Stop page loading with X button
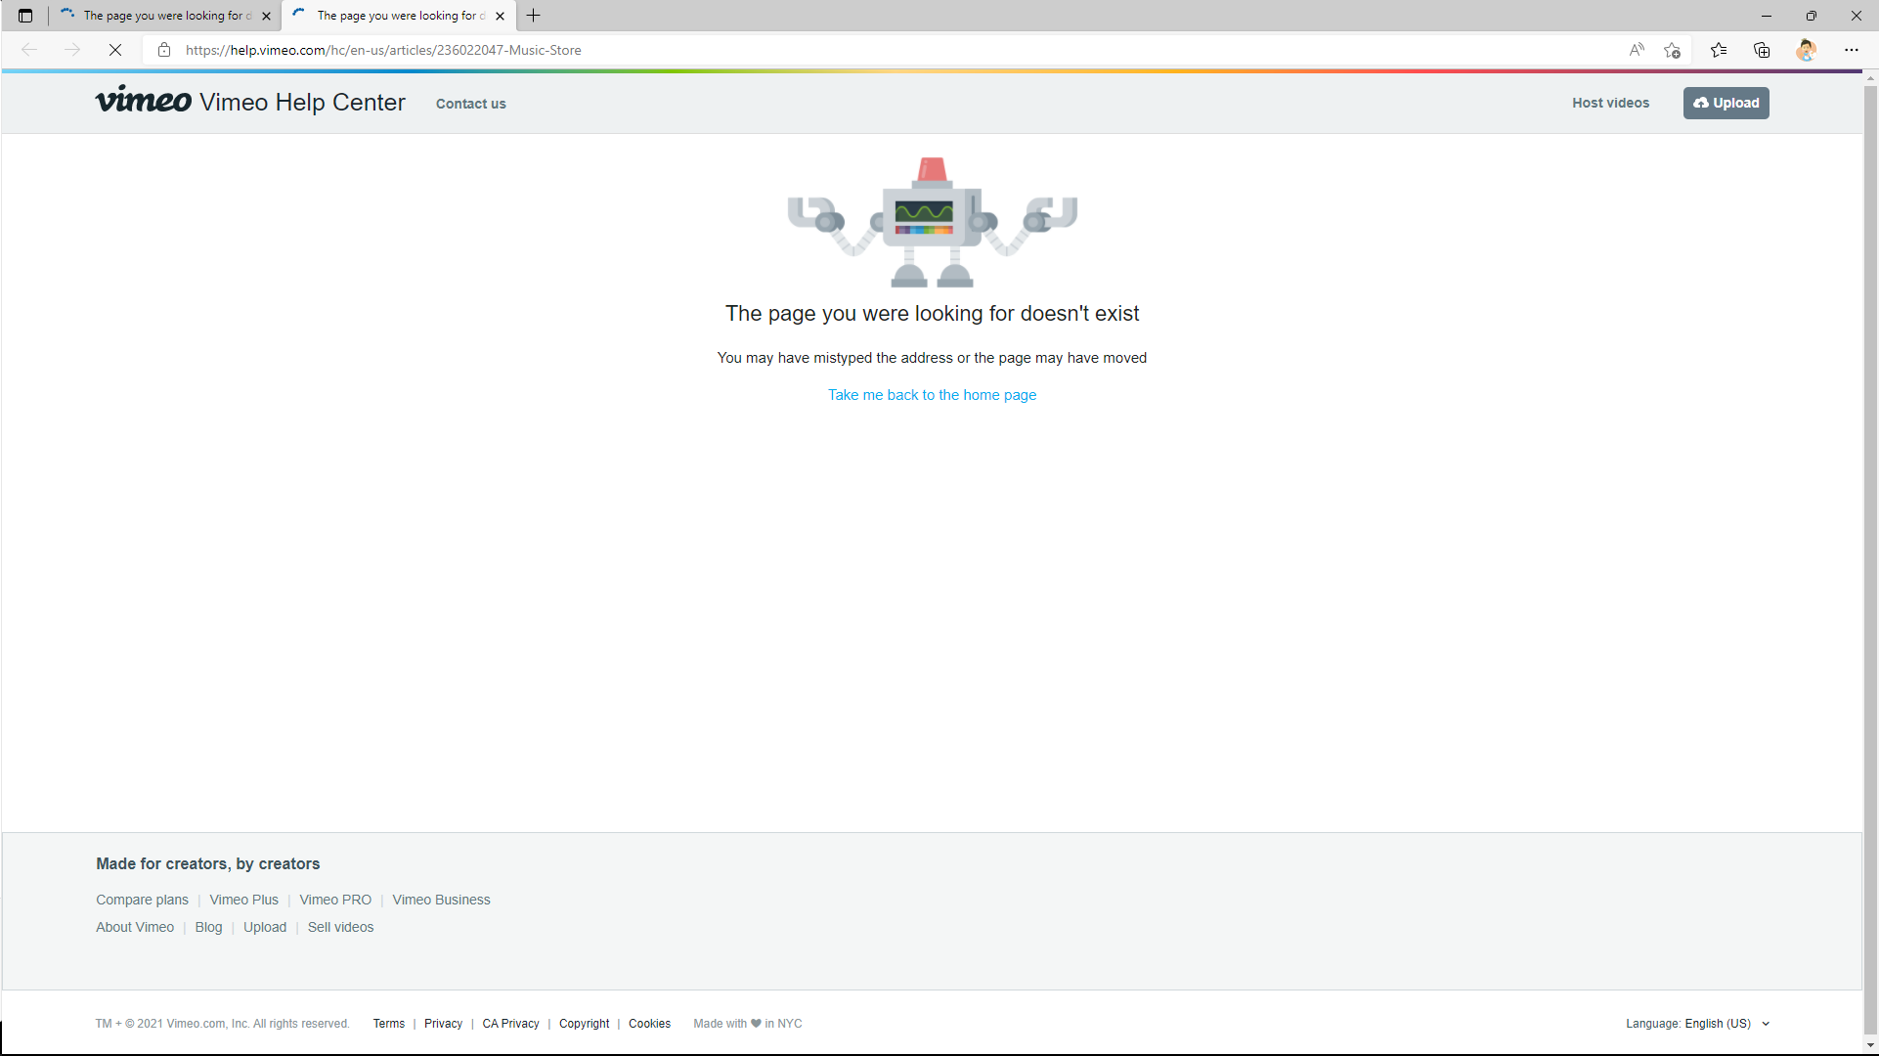This screenshot has width=1879, height=1056. (115, 50)
